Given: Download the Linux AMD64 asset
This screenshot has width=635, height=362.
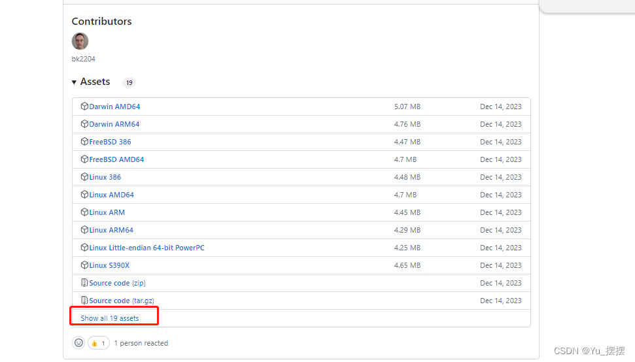Looking at the screenshot, I should [111, 195].
